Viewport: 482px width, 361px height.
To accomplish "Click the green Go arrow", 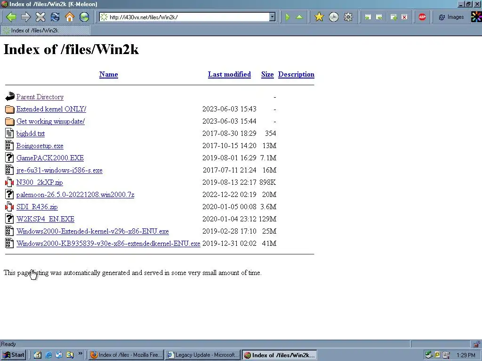I will (288, 17).
